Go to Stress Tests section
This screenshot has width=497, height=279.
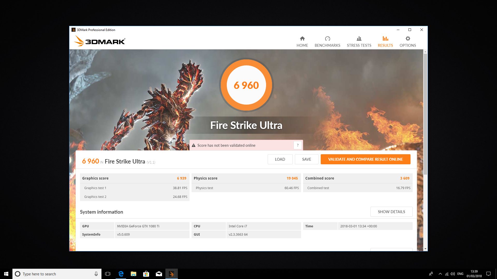[359, 42]
